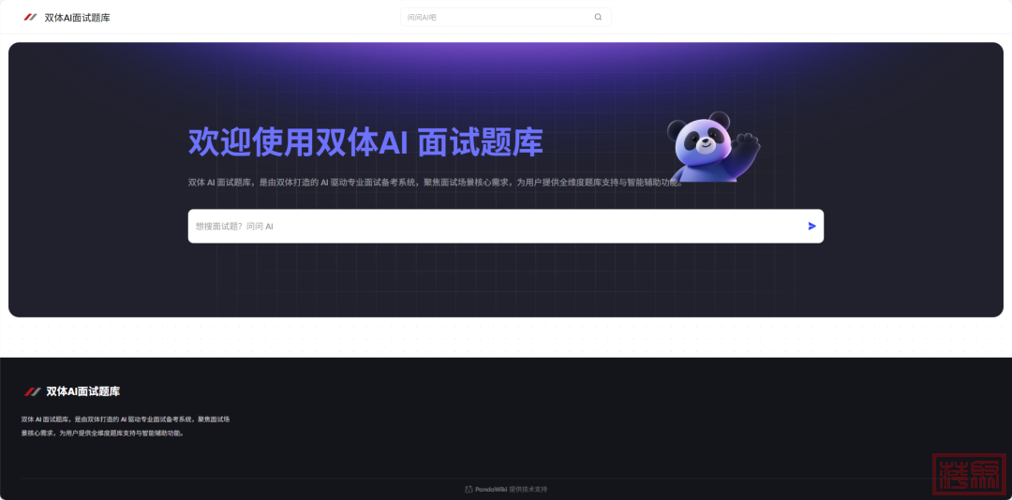Viewport: 1012px width, 500px height.
Task: Click the purple glow at hero banner top
Action: pyautogui.click(x=506, y=58)
